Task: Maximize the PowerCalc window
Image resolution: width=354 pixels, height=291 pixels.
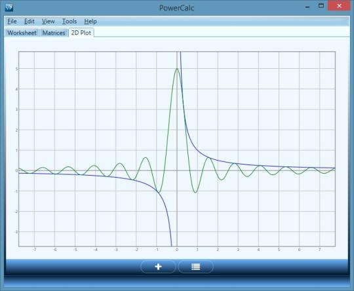Action: click(x=321, y=6)
